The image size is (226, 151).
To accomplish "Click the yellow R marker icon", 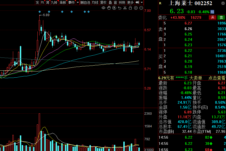I will click(160, 3).
